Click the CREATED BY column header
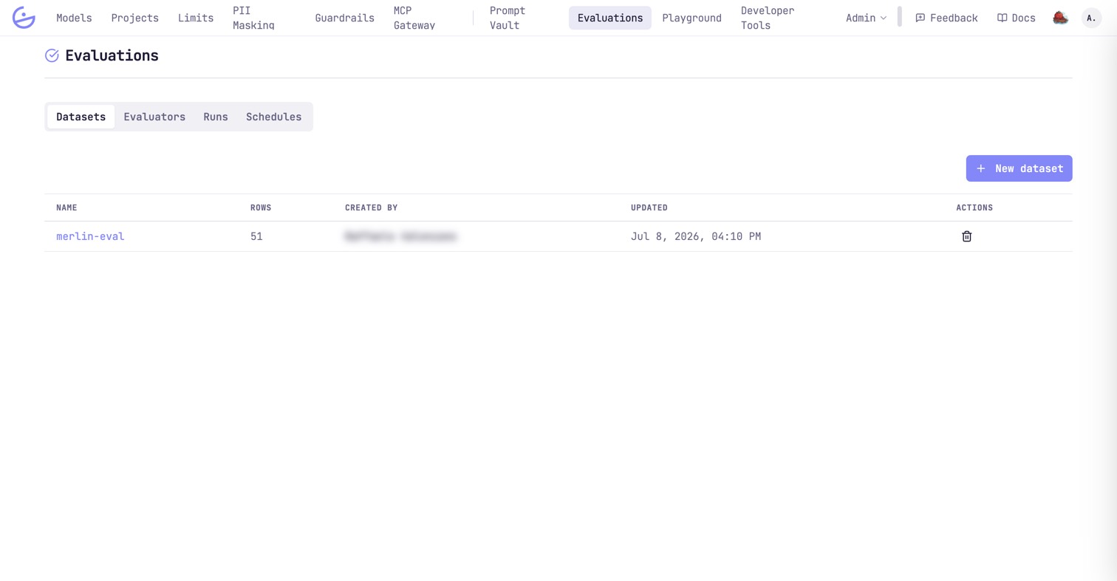This screenshot has height=581, width=1117. 372,207
